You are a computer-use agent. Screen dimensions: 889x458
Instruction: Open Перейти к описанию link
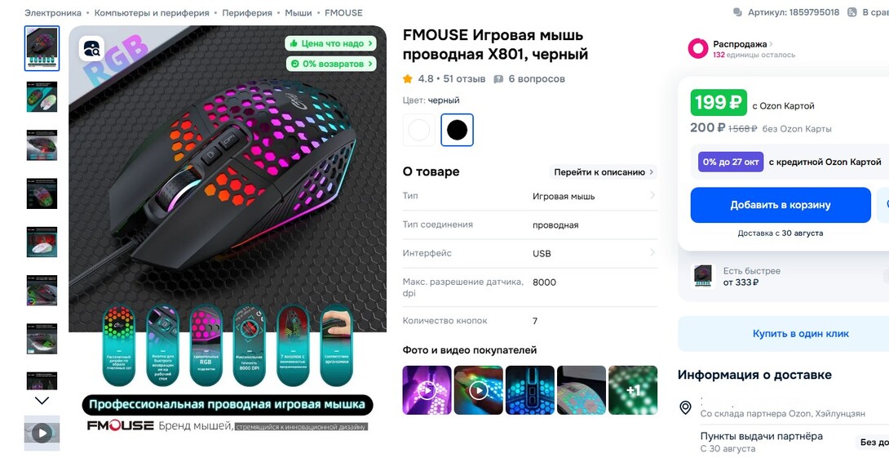[604, 172]
